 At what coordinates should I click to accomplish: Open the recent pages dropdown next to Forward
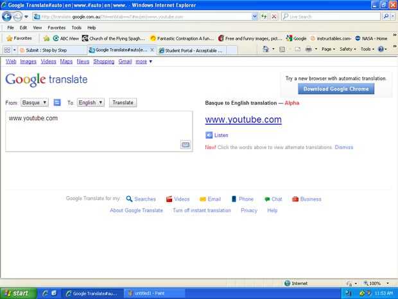26,17
